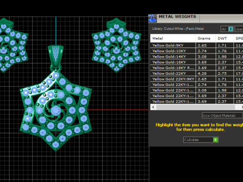The width and height of the screenshot is (243, 182).
Task: Select the Yellow Gold:9KY row
Action: coord(196,45)
